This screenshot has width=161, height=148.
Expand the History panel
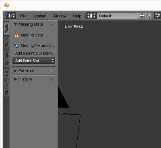(15, 79)
